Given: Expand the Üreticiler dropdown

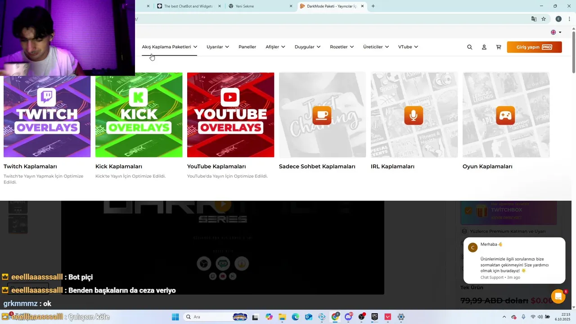Looking at the screenshot, I should click(376, 47).
